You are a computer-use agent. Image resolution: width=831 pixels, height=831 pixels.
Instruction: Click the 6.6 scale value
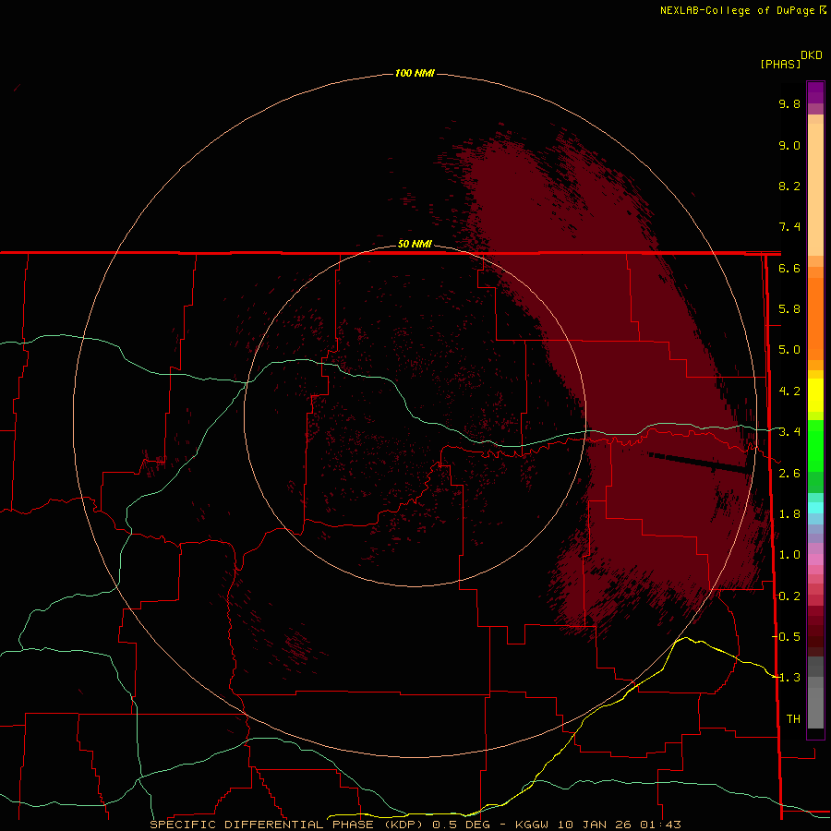[789, 268]
